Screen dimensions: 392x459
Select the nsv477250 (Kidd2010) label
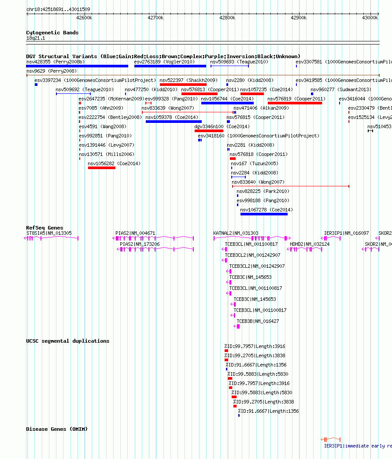click(151, 89)
